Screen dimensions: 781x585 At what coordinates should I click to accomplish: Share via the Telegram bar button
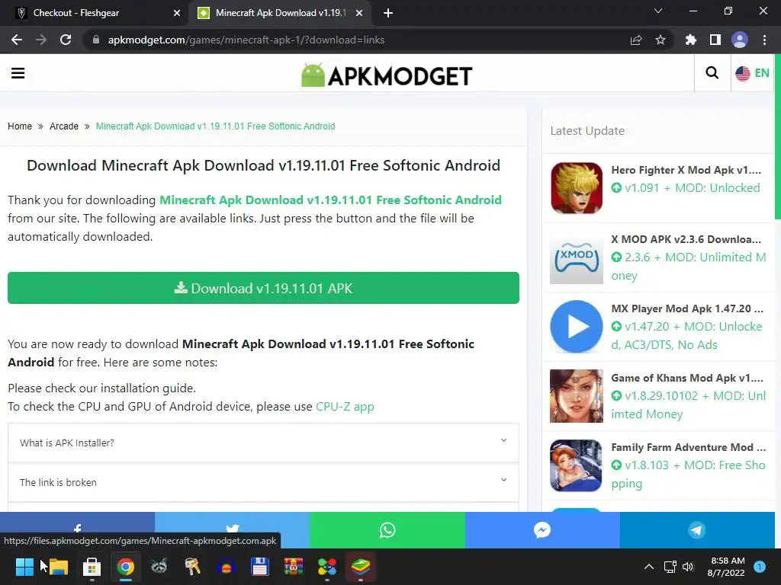(x=697, y=530)
